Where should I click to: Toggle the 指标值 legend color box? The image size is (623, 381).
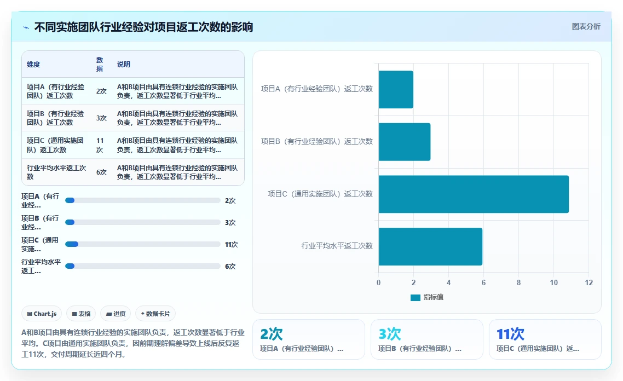pyautogui.click(x=415, y=297)
